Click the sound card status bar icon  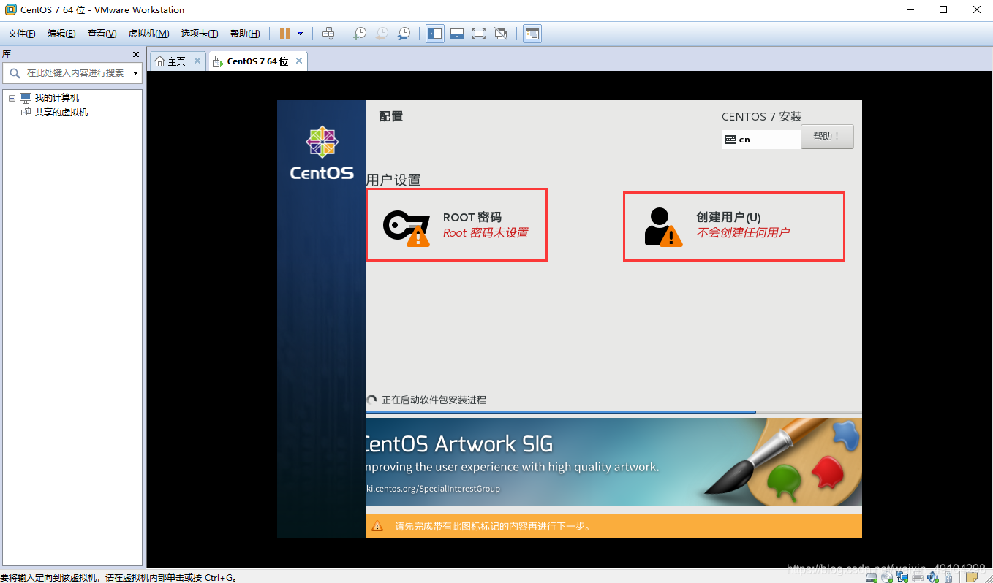[932, 577]
